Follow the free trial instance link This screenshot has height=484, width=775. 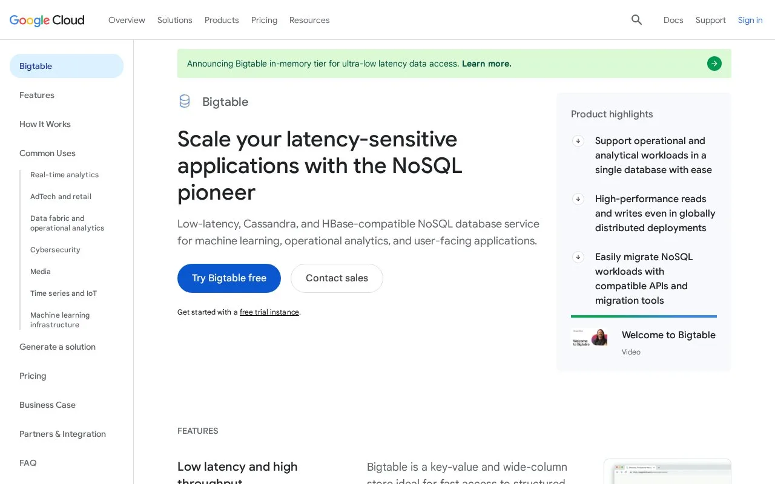click(x=269, y=312)
